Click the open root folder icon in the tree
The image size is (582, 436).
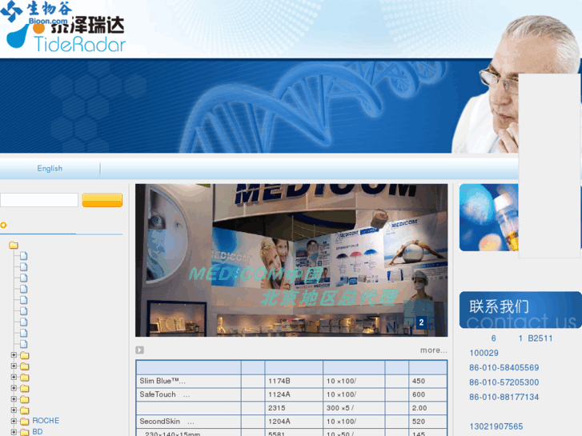[14, 245]
